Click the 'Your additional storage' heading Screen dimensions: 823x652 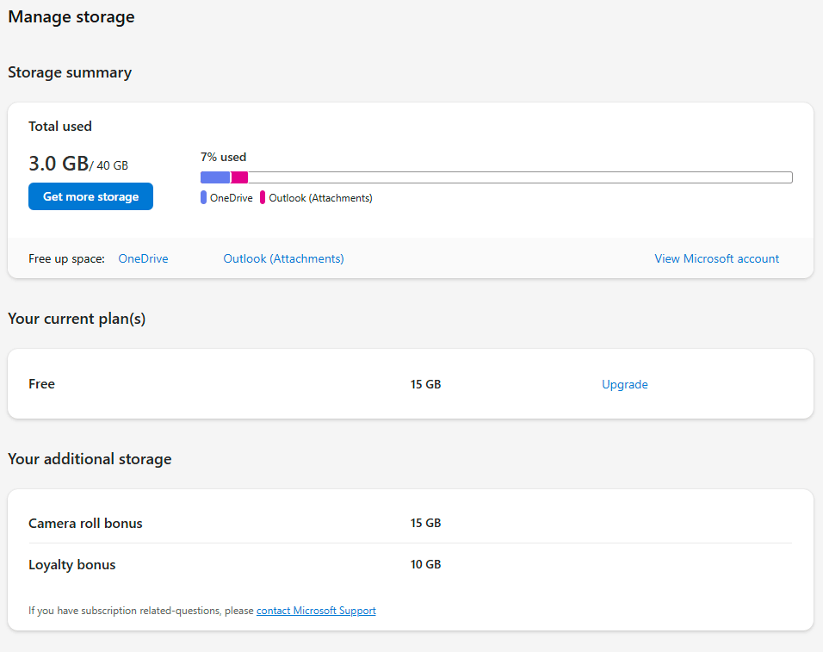[90, 459]
